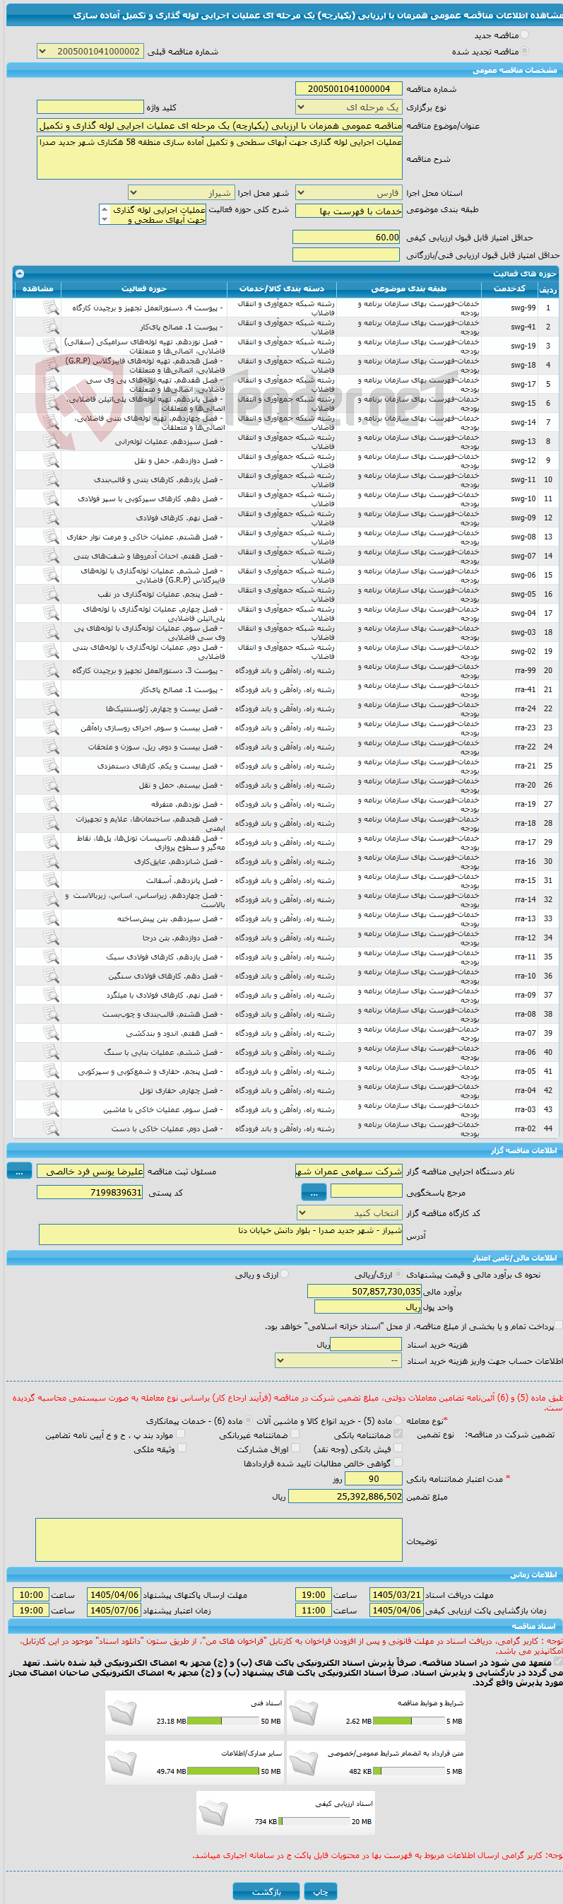Open view icon for row swg-11
The height and width of the screenshot is (1904, 563).
[x=50, y=479]
